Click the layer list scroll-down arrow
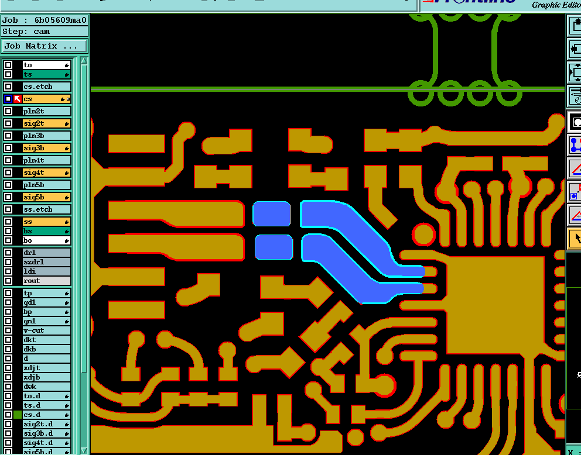The image size is (581, 455). point(84,450)
